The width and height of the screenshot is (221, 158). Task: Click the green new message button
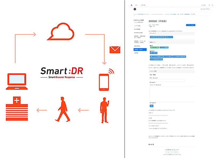click(154, 48)
